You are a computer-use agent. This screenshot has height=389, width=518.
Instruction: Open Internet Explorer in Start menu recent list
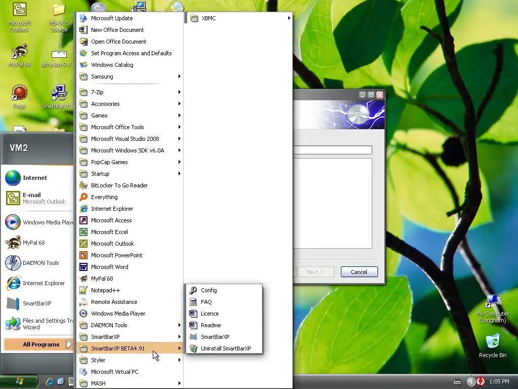[x=38, y=283]
